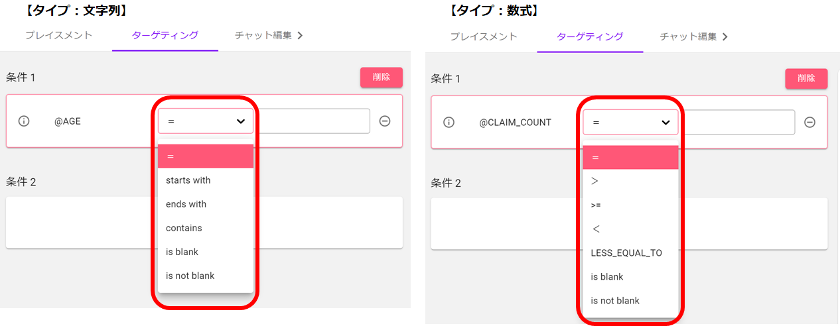Collapse the @CLAIM_COUNT operator dropdown arrow
Screen dimensions: 840x326
pos(665,123)
